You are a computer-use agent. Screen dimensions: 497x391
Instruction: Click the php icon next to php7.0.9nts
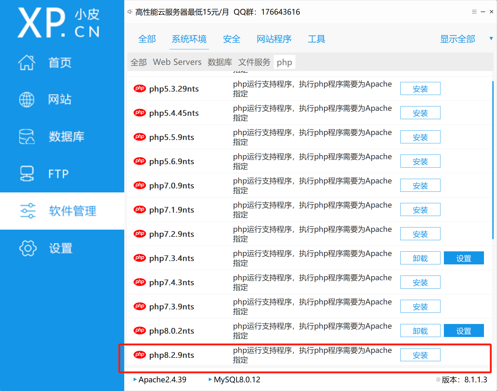[x=140, y=185]
